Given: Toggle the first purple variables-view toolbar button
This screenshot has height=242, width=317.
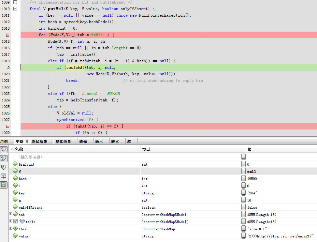Looking at the screenshot, I should coord(4,150).
